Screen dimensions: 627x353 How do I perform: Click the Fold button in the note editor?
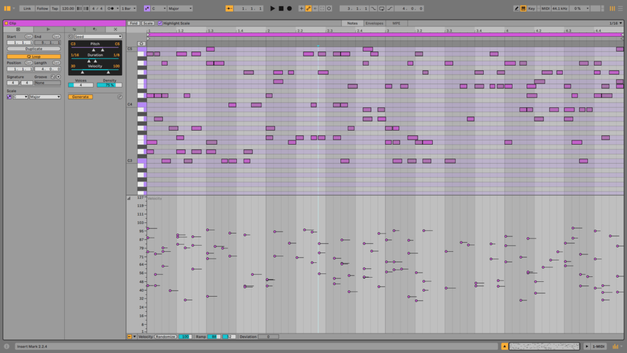(133, 23)
